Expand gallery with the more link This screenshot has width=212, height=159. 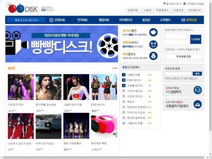click(x=114, y=68)
